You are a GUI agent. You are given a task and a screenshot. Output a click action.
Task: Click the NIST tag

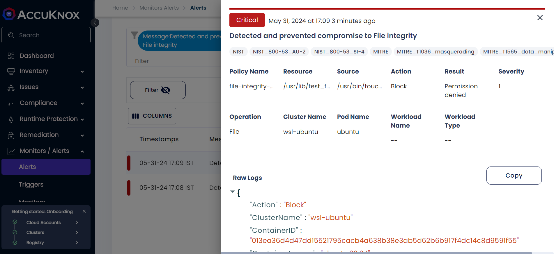pyautogui.click(x=238, y=52)
